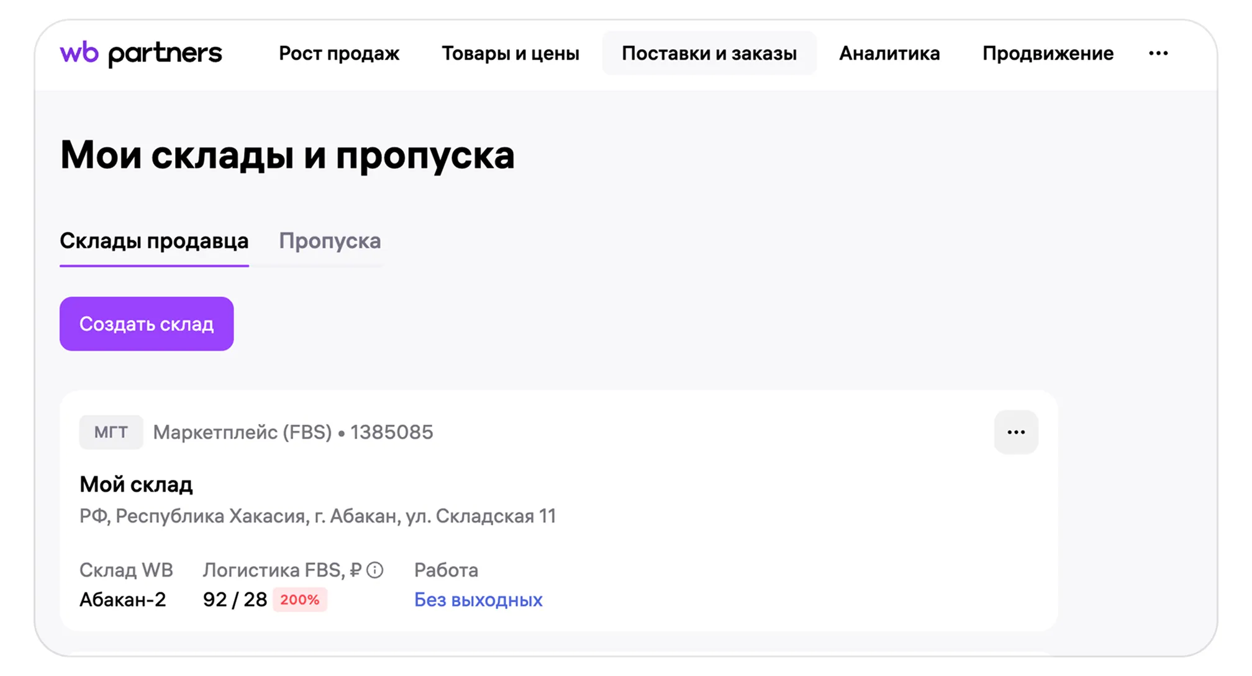
Task: Click the Без выходных work schedule link
Action: (x=478, y=600)
